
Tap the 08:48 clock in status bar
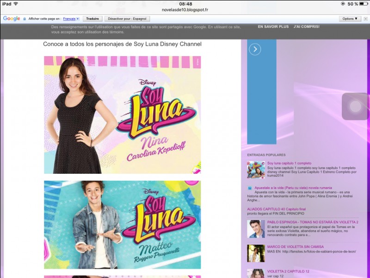[x=185, y=4]
